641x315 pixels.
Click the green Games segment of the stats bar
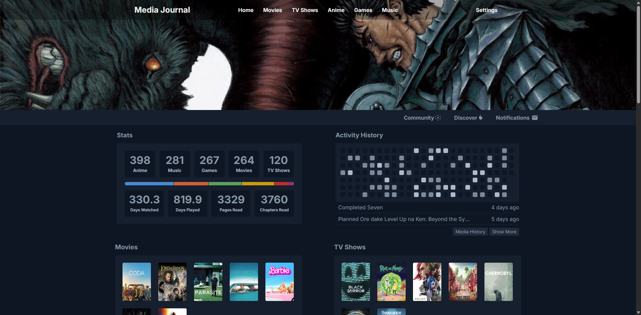coord(225,184)
